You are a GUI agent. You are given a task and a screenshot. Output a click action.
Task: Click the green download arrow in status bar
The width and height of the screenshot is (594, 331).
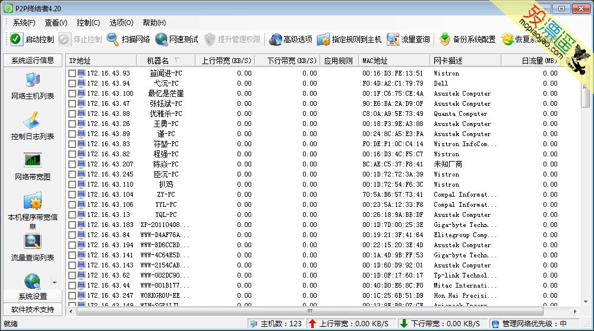tap(404, 323)
